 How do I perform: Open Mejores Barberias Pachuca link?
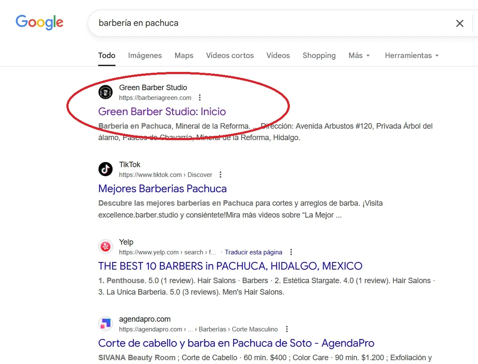tap(162, 188)
